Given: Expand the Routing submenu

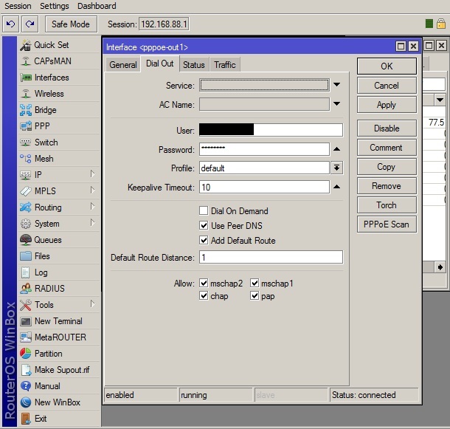Looking at the screenshot, I should [x=92, y=206].
